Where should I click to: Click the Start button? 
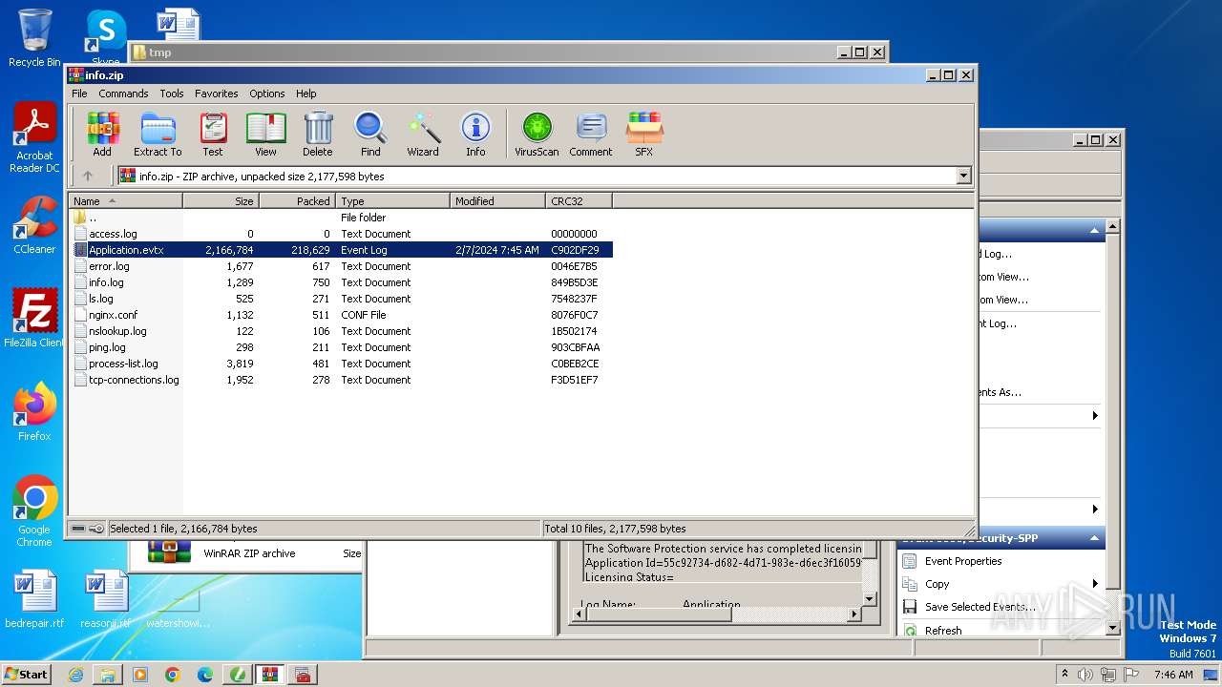click(x=26, y=674)
